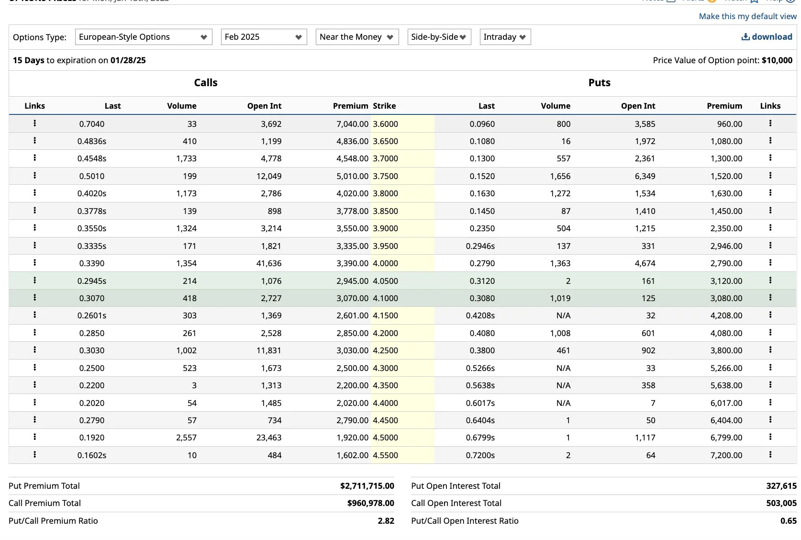Open the European-Style Options type dropdown
The image size is (801, 540).
coord(144,37)
